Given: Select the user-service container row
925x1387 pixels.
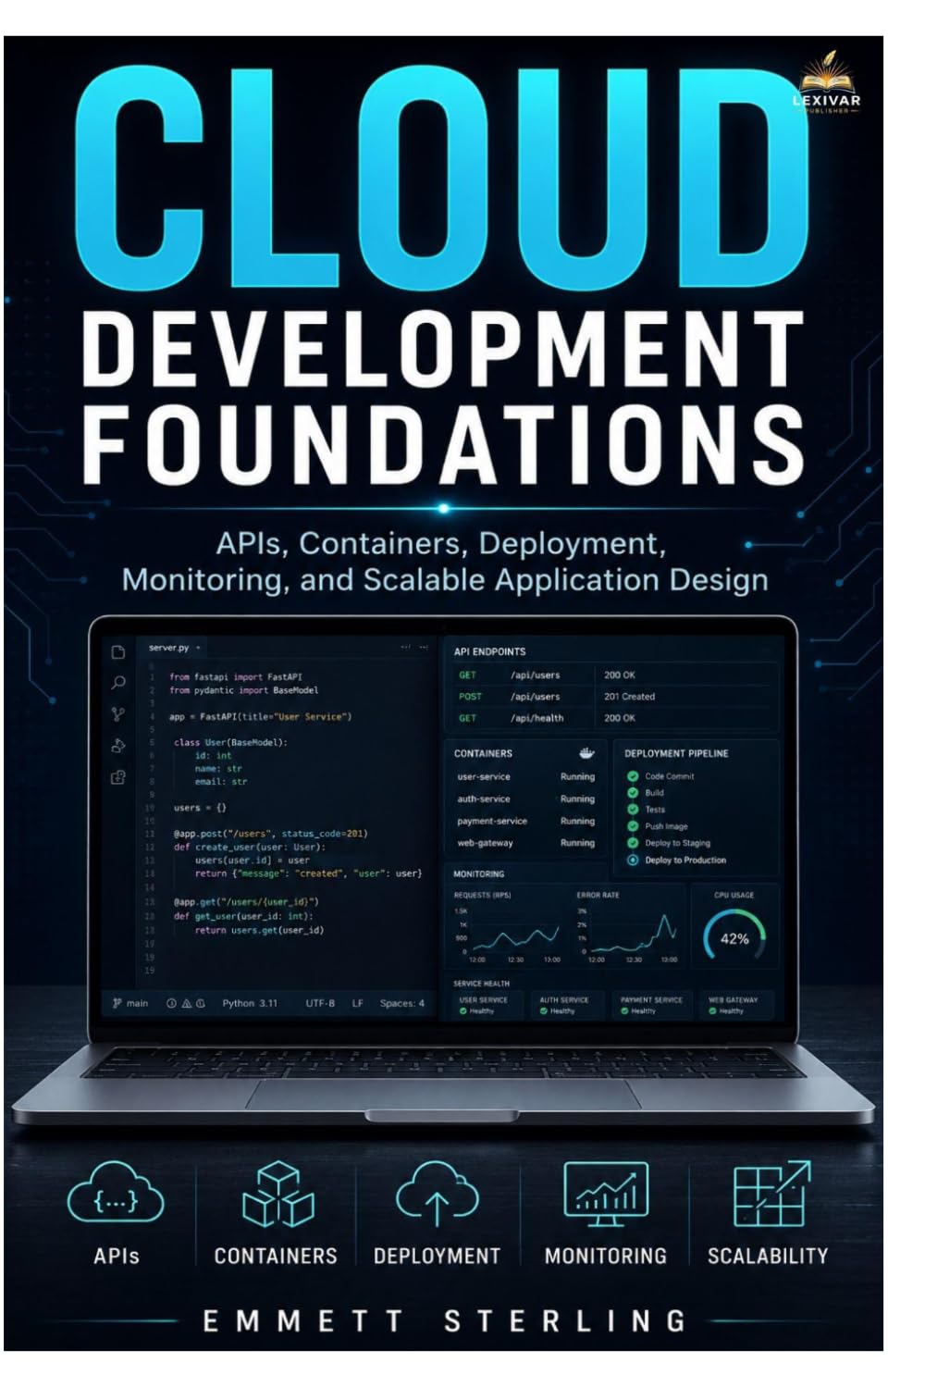Looking at the screenshot, I should (525, 777).
